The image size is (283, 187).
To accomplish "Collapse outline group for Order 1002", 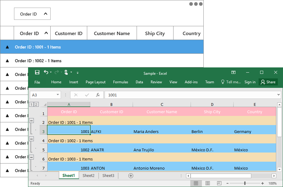I will 31,138.
